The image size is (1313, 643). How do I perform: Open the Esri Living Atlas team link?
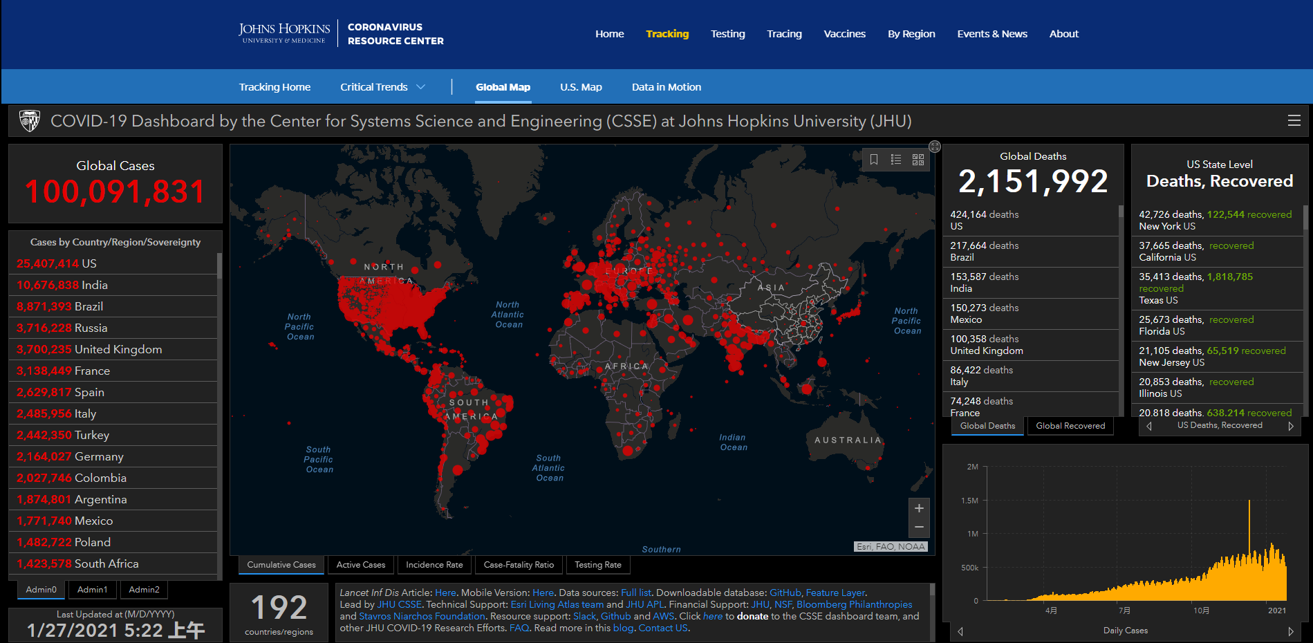click(x=557, y=604)
